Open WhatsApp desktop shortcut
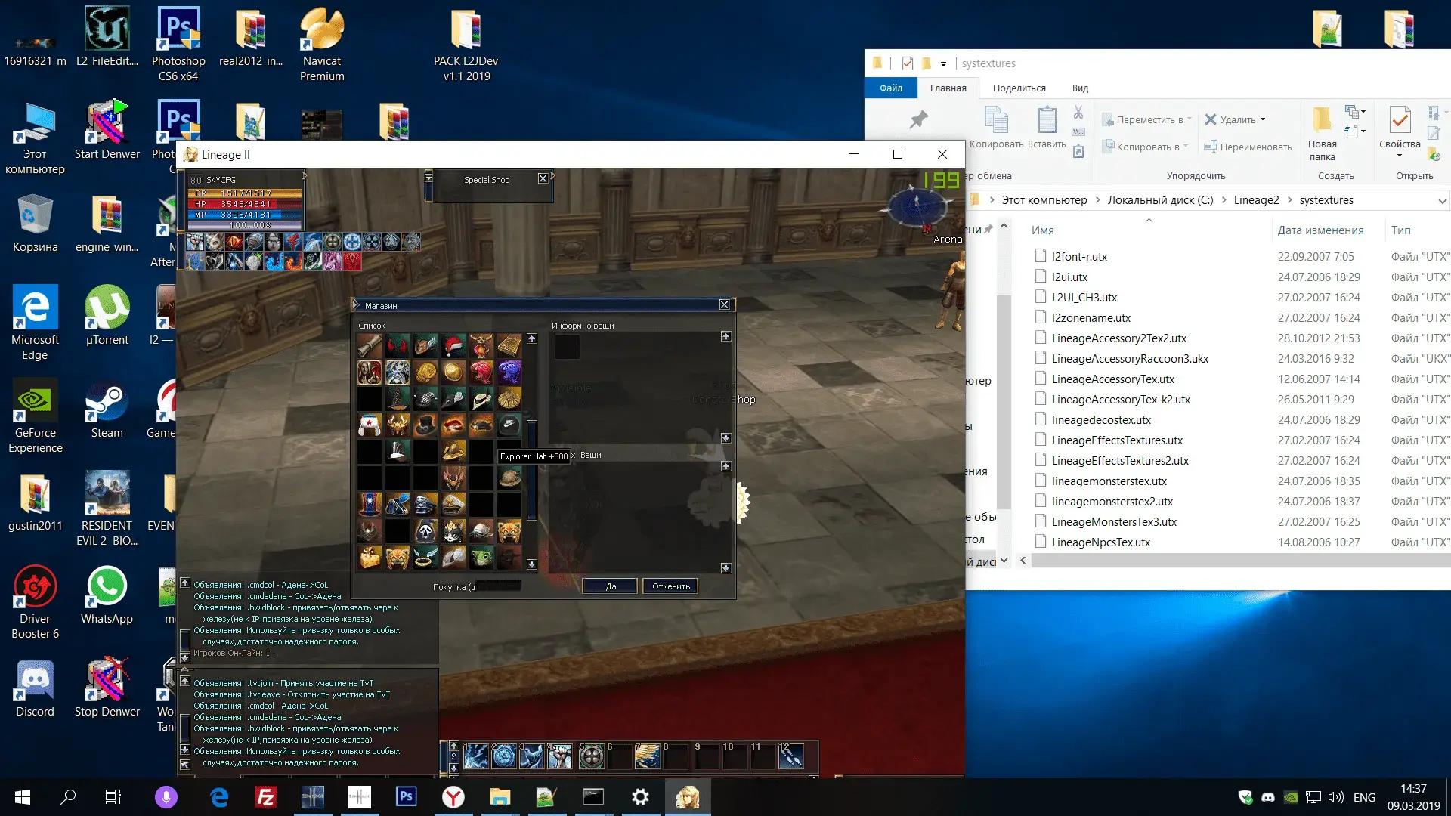 pos(107,597)
